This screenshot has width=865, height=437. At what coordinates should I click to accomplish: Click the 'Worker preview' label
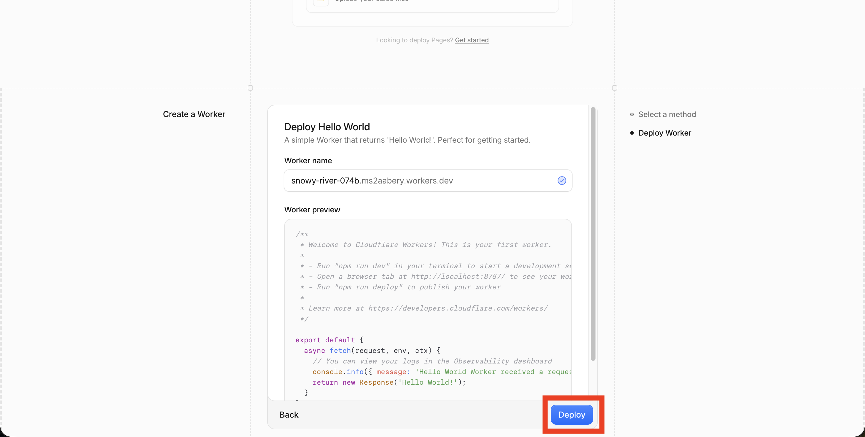[x=312, y=209]
